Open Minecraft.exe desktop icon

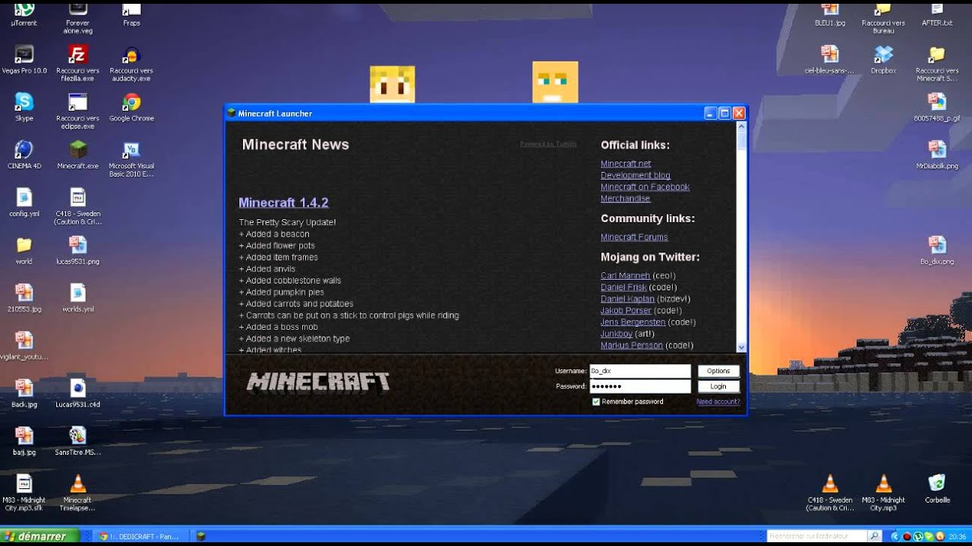point(77,155)
